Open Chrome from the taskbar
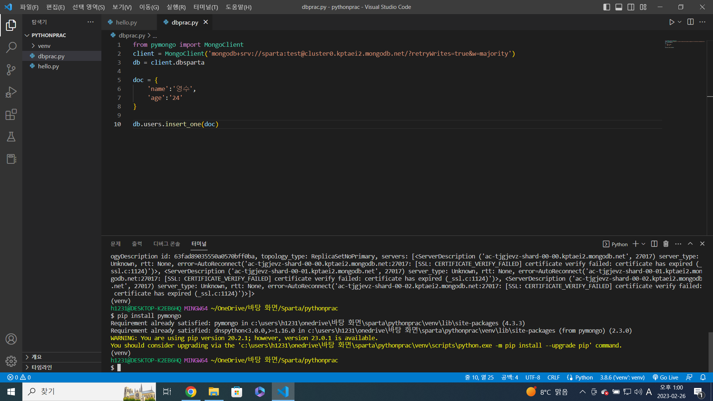The image size is (713, 401). tap(191, 392)
